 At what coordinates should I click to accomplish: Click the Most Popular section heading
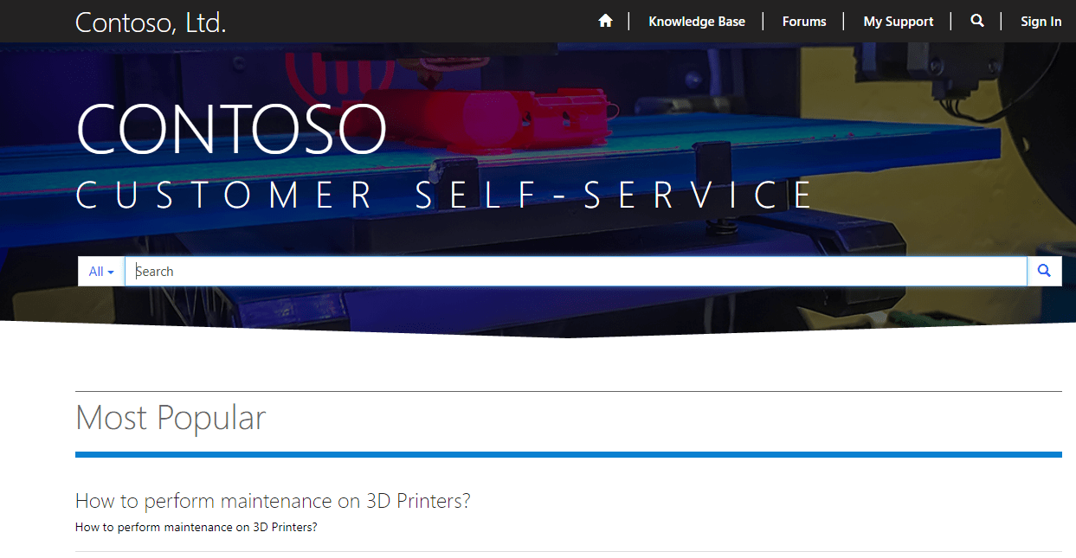click(x=171, y=418)
